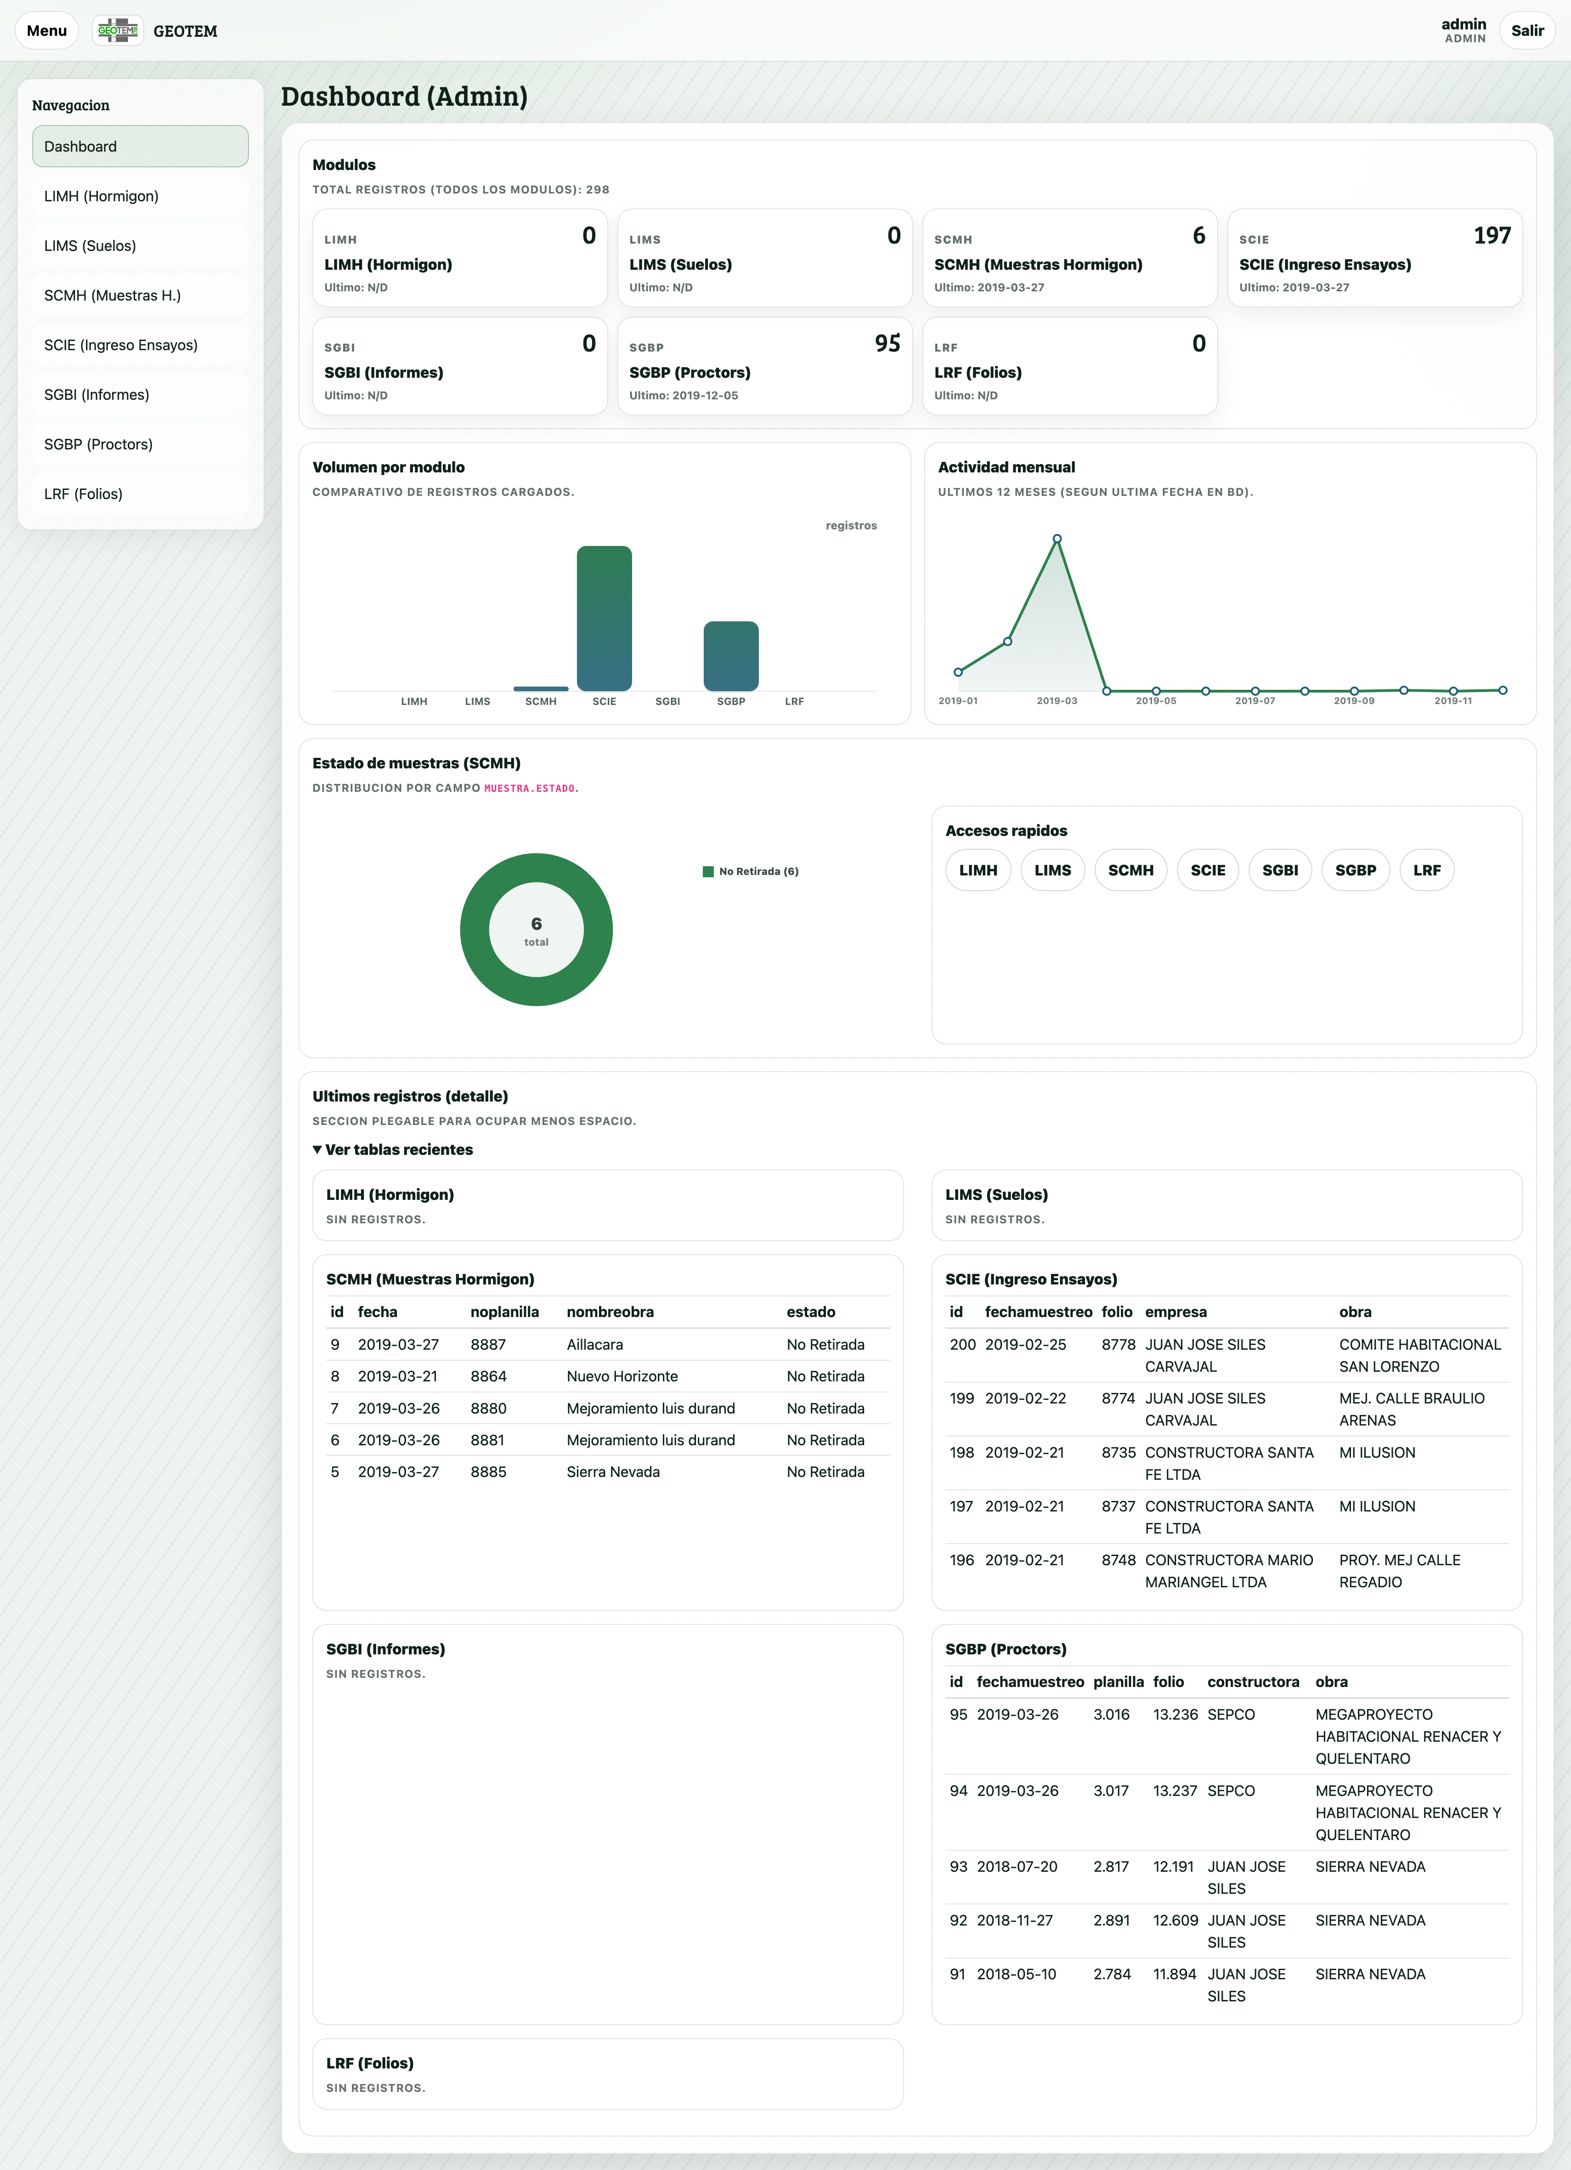Click the No Retirada green legend swatch
The width and height of the screenshot is (1571, 2170).
(x=708, y=872)
